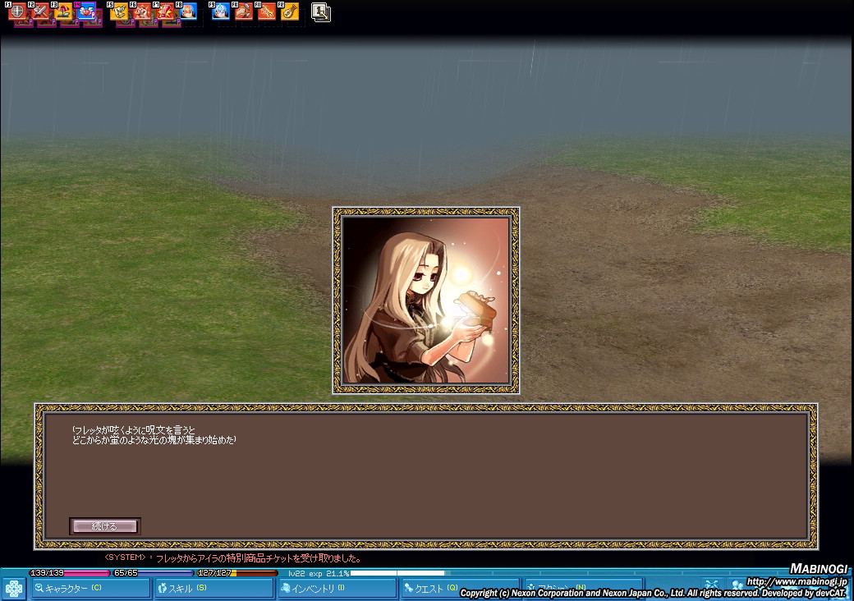Click Fleta's portrait holding the box
This screenshot has width=854, height=601.
pyautogui.click(x=426, y=300)
